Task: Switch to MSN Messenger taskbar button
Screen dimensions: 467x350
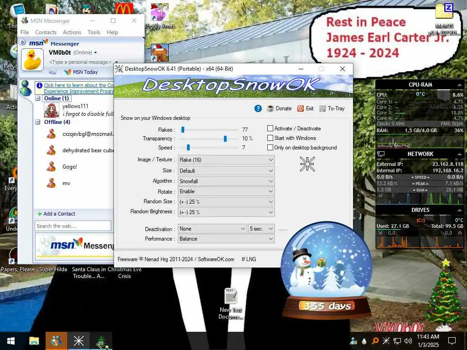Action: (56, 341)
